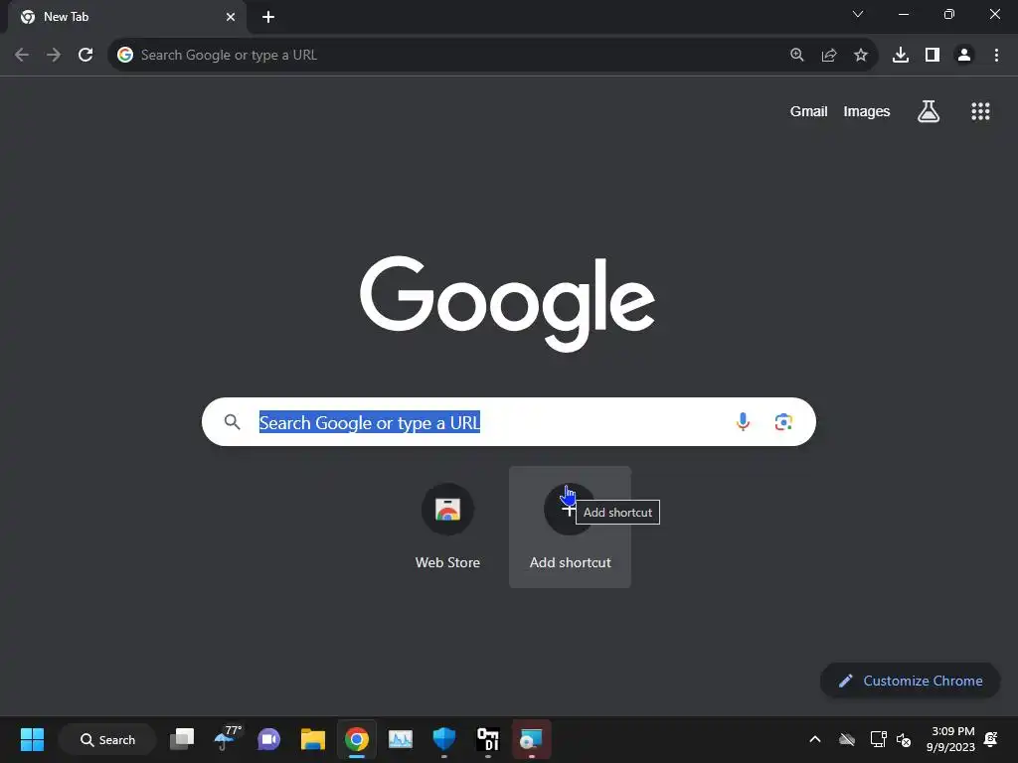Viewport: 1018px width, 763px height.
Task: Go back with the browser back arrow
Action: 22,56
